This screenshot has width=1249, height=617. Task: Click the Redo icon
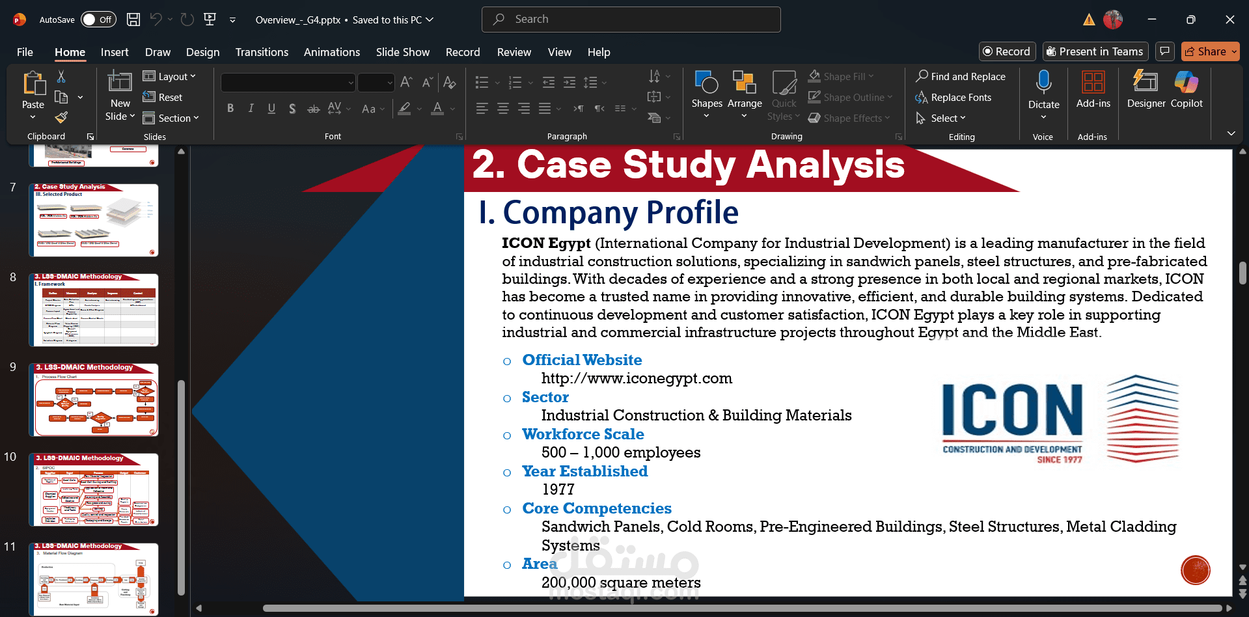[x=187, y=20]
